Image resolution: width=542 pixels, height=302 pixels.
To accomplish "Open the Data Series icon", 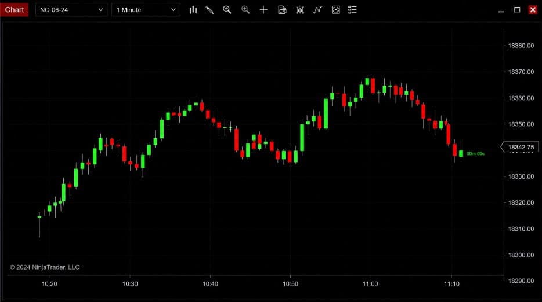I will (x=300, y=10).
